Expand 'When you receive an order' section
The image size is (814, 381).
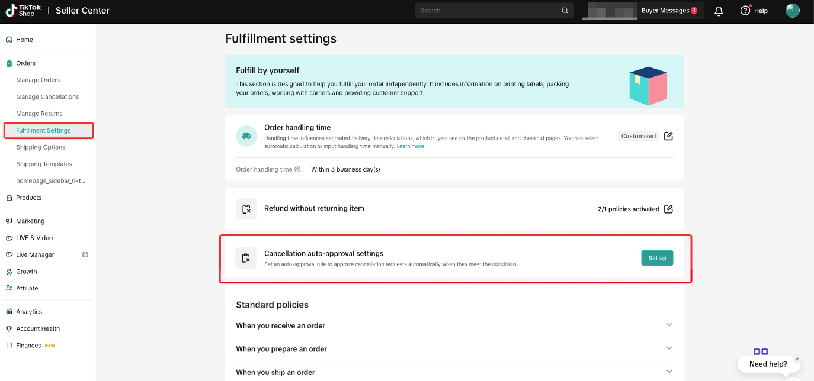(x=669, y=325)
